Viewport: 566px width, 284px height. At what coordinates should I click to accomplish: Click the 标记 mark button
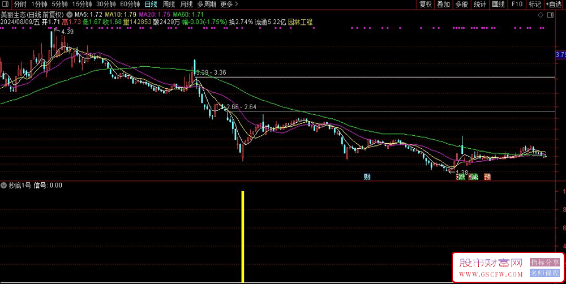click(535, 5)
